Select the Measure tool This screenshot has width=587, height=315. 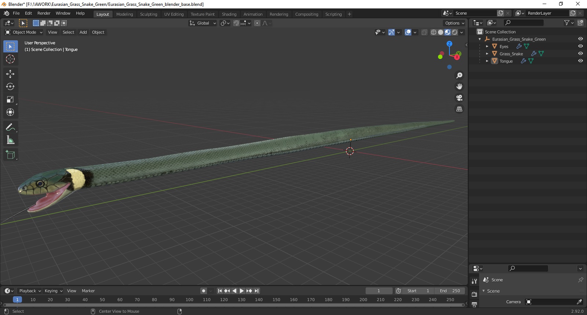click(x=10, y=140)
